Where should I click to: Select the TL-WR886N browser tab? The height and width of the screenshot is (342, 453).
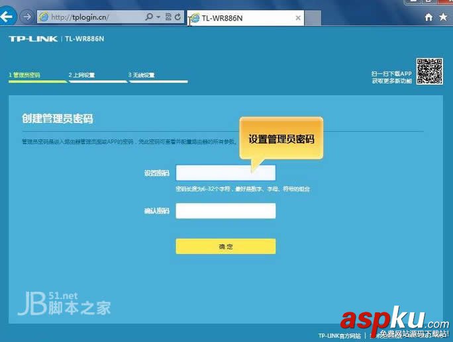(245, 18)
